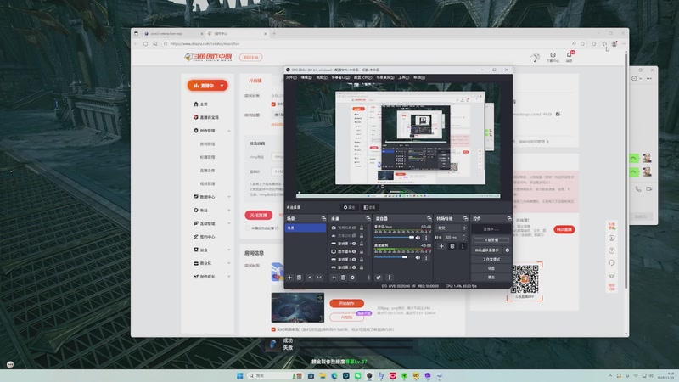
Task: Open source properties gear in Sources dock toolbar
Action: [352, 278]
